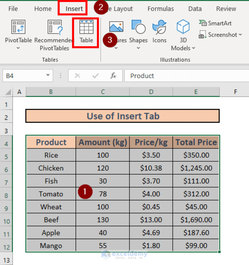Select column D header
Screen dimensions: 249x265
tap(151, 92)
